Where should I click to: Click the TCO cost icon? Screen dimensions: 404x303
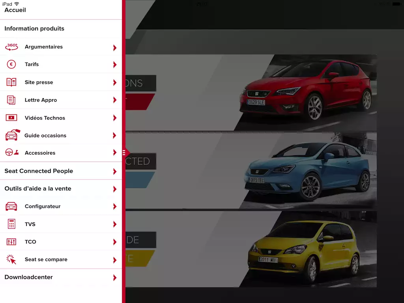tap(11, 242)
